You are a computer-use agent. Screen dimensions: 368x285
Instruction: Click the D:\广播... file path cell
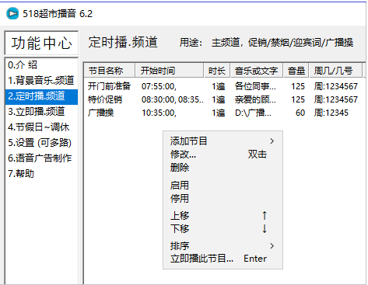click(253, 113)
